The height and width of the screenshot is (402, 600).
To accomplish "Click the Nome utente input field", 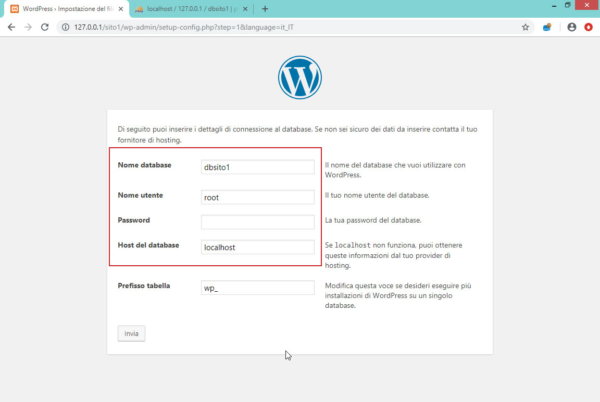I will point(257,197).
